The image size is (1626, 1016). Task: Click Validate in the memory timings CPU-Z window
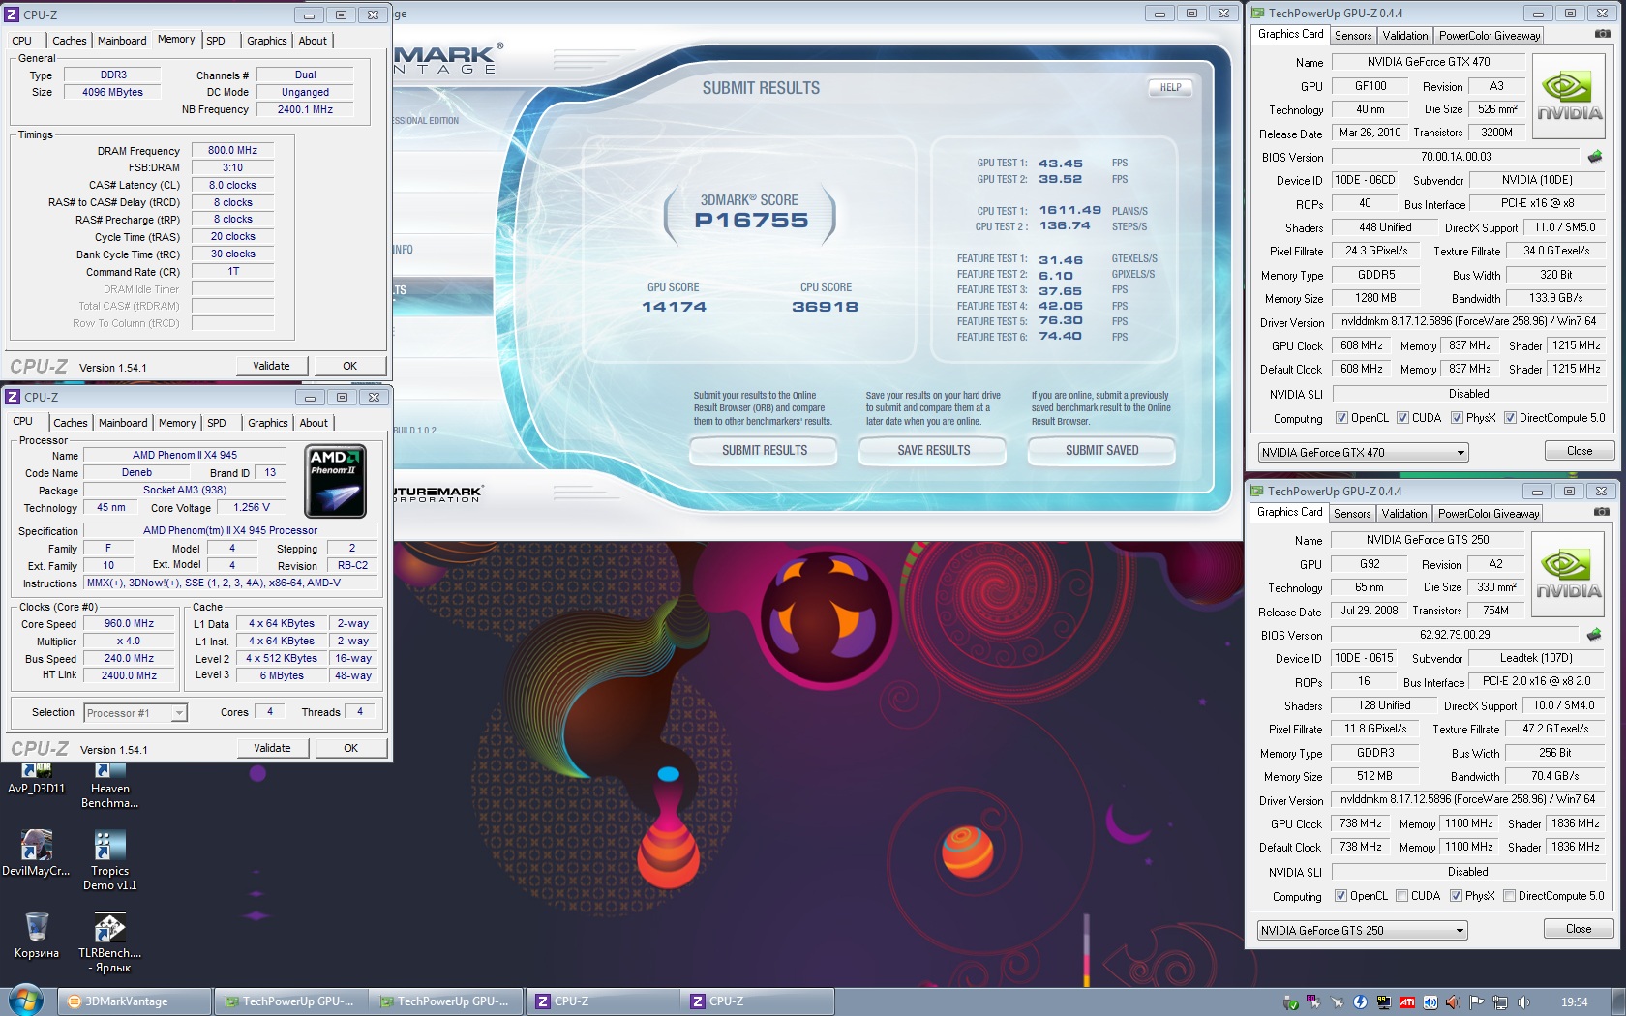(x=272, y=366)
